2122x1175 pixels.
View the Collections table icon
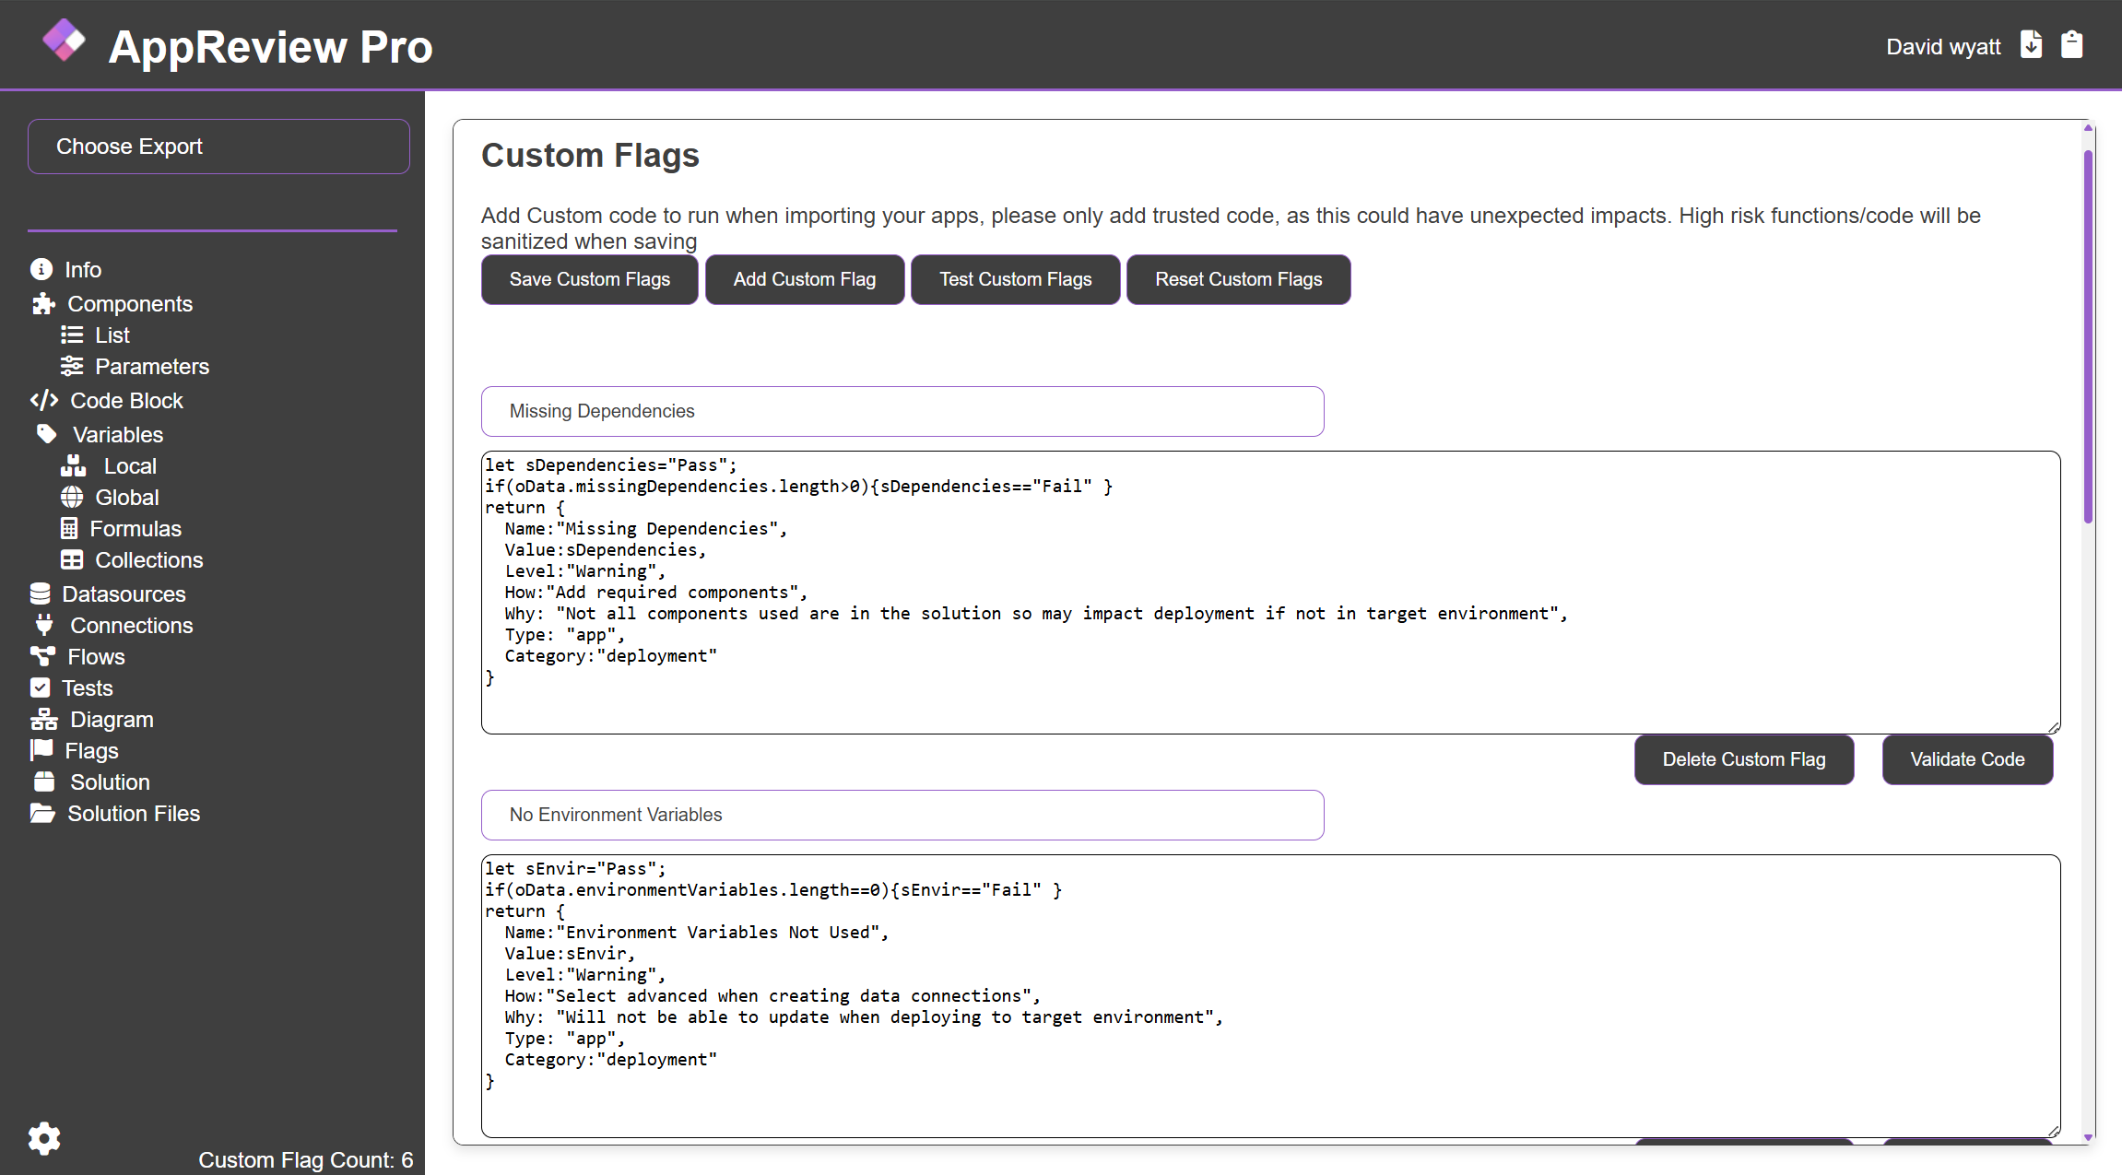(x=72, y=559)
